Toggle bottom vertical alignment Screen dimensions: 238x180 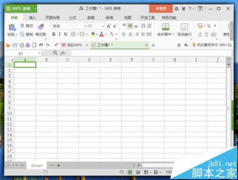click(x=136, y=26)
